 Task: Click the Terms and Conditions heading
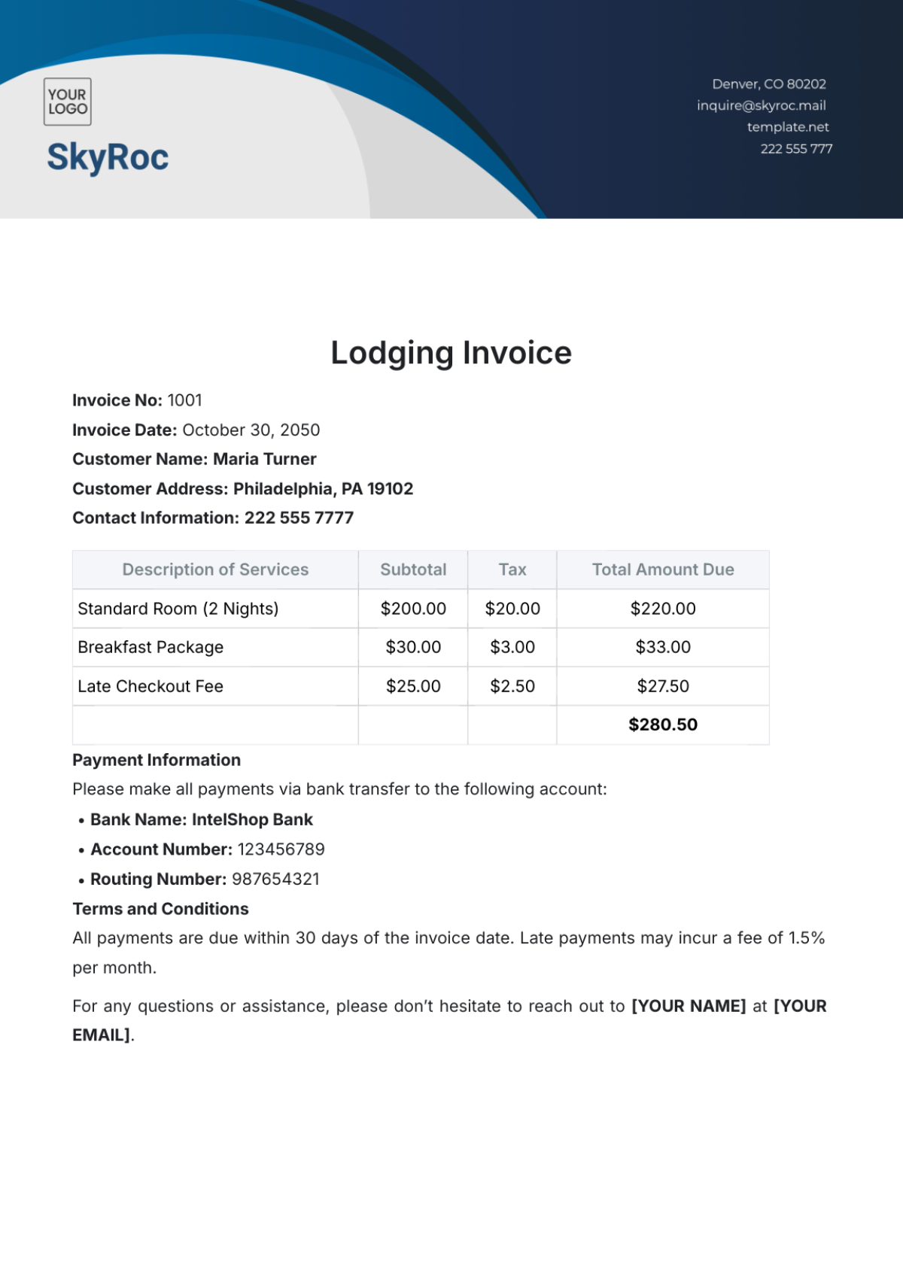(x=160, y=909)
